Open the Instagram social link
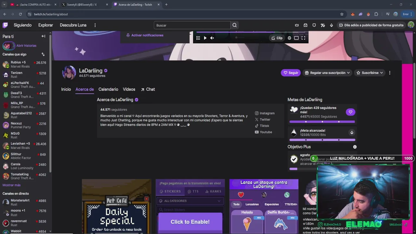This screenshot has width=416, height=234. click(265, 113)
